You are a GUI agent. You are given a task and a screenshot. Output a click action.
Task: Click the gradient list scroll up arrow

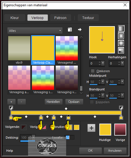[81, 37]
